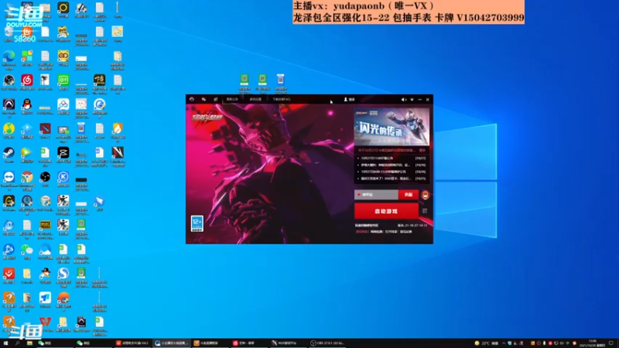Click the home icon at launcher top-left
This screenshot has width=619, height=348.
[x=192, y=100]
